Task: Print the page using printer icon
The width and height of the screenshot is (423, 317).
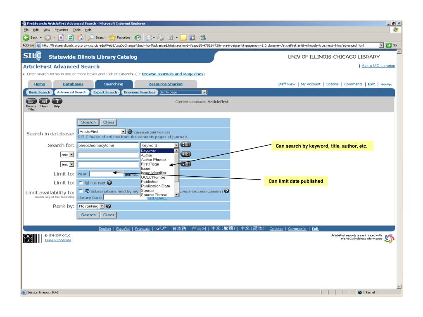Action: click(x=161, y=38)
